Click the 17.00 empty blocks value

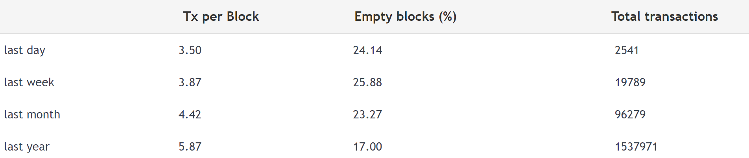(x=367, y=147)
